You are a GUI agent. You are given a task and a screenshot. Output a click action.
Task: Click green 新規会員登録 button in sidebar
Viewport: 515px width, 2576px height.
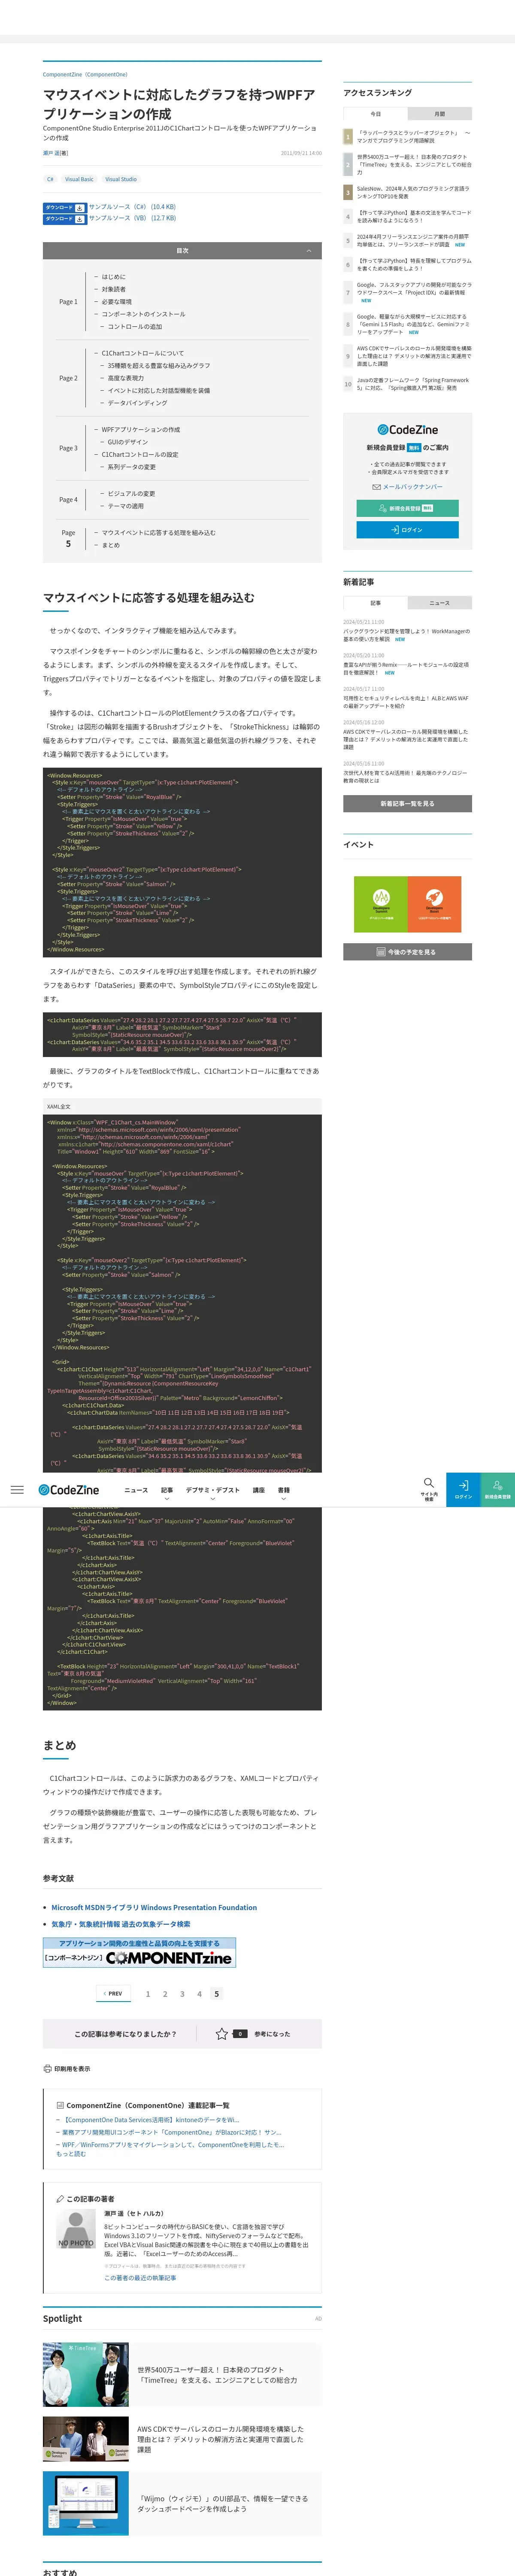point(408,508)
